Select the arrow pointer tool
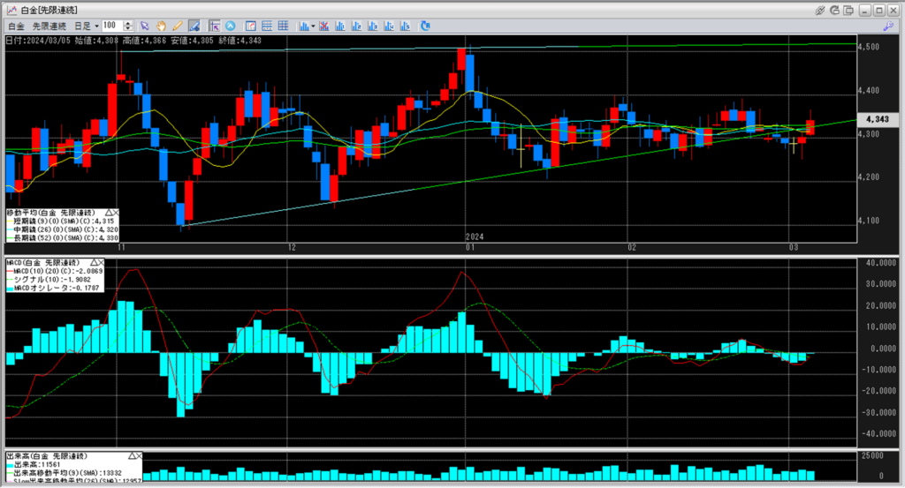 coord(144,26)
